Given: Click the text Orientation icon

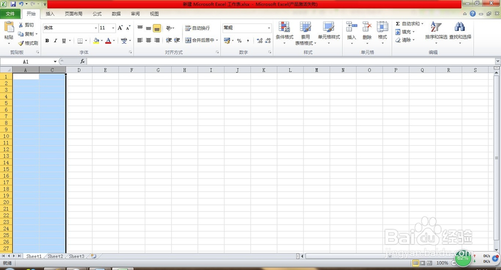Looking at the screenshot, I should [169, 28].
